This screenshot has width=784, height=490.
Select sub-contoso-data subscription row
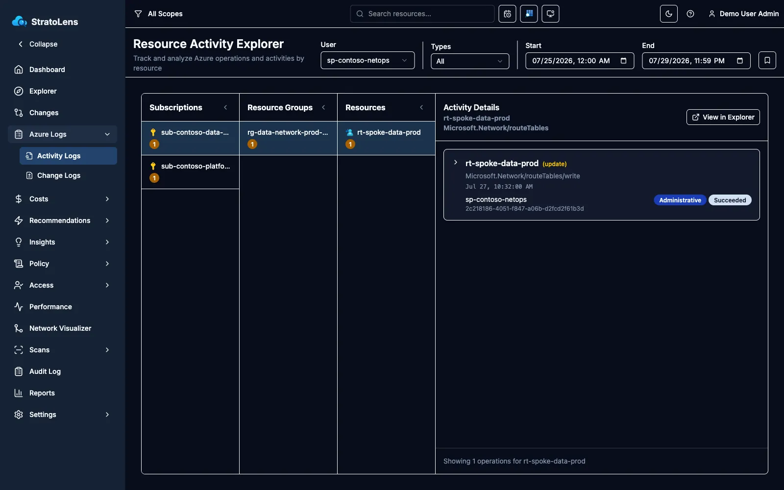pos(190,138)
